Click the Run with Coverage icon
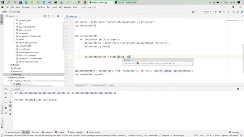 (224, 12)
